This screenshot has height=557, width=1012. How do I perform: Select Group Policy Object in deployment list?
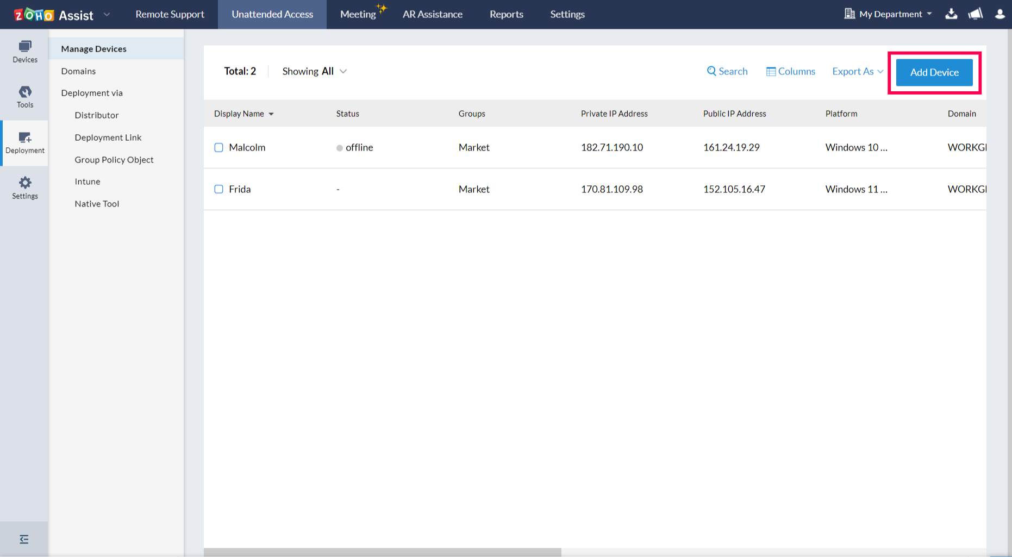tap(114, 159)
